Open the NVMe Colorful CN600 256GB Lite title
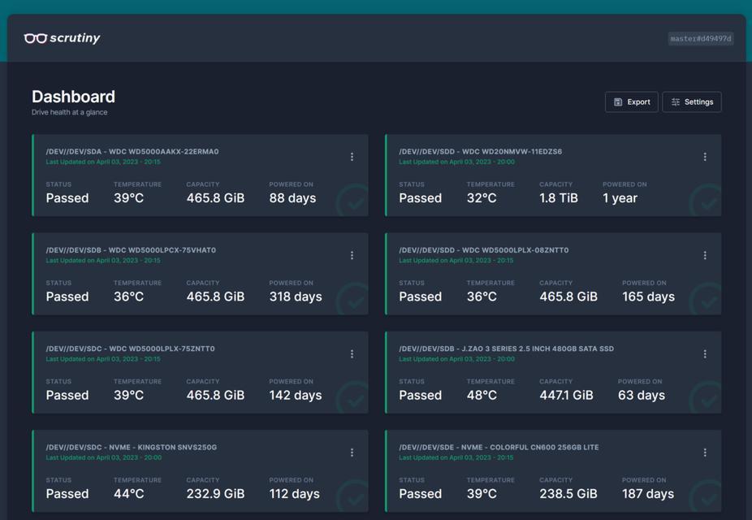The width and height of the screenshot is (752, 520). [499, 447]
